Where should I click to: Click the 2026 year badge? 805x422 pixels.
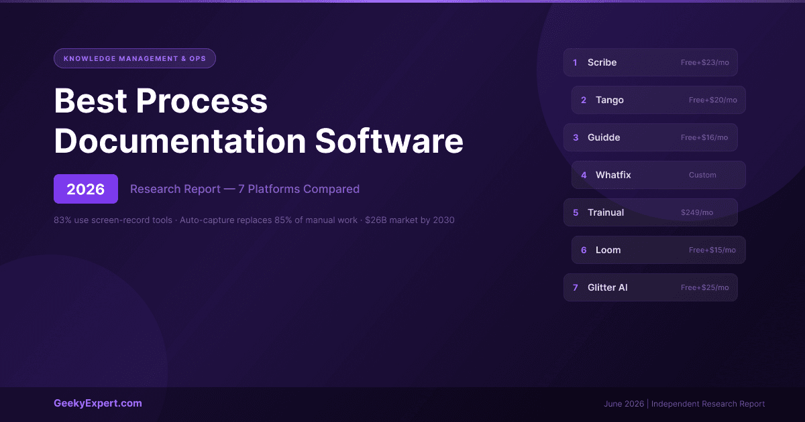coord(86,189)
